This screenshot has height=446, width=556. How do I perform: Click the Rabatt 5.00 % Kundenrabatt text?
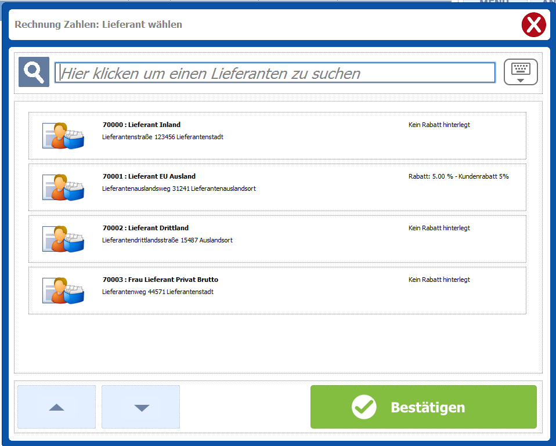point(458,176)
